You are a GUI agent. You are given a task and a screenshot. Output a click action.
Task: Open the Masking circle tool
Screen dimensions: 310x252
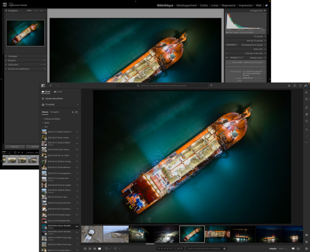[307, 121]
